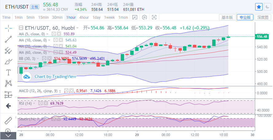This screenshot has width=273, height=140.
Task: Select the text annotation tool
Action: click(8, 72)
